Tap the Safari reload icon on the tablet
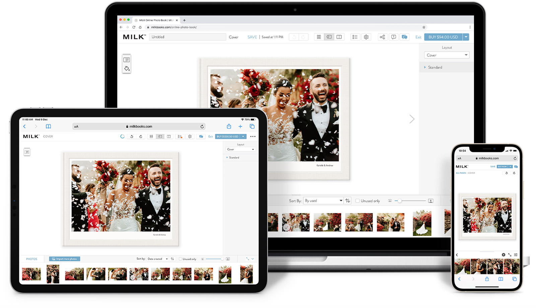Image resolution: width=536 pixels, height=308 pixels. pyautogui.click(x=202, y=127)
